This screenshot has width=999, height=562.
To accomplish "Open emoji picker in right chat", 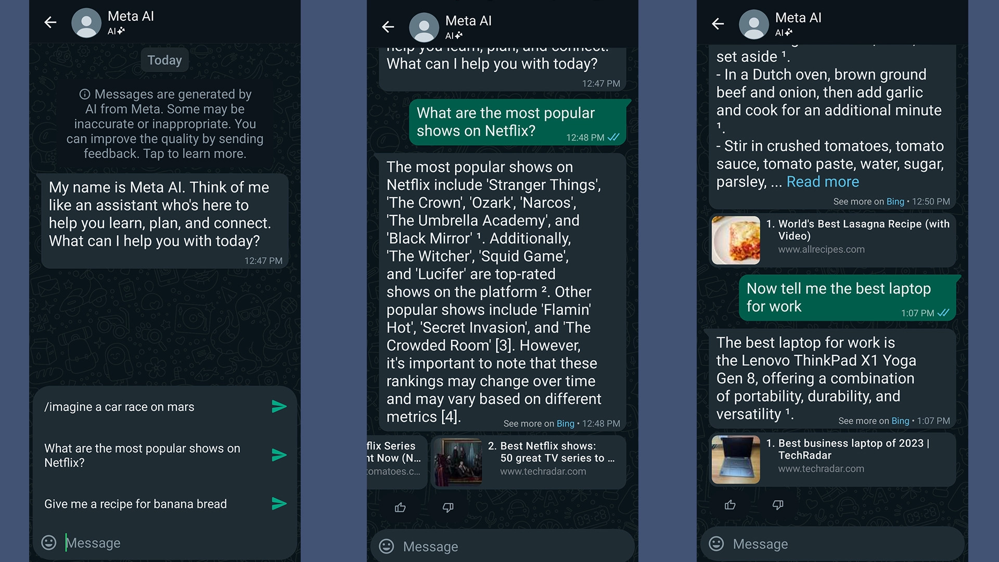I will [x=716, y=544].
